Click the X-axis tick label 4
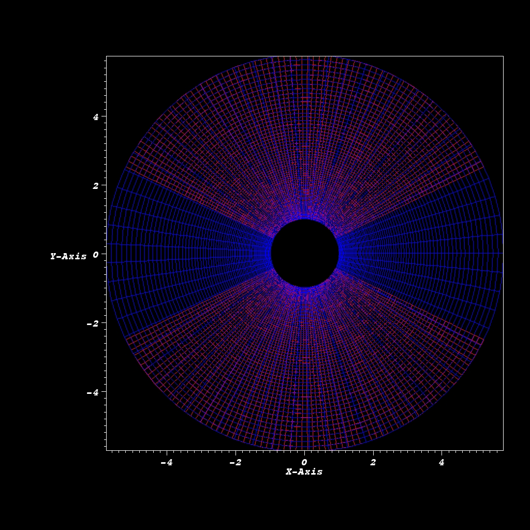Screen dimensions: 530x530 click(441, 462)
